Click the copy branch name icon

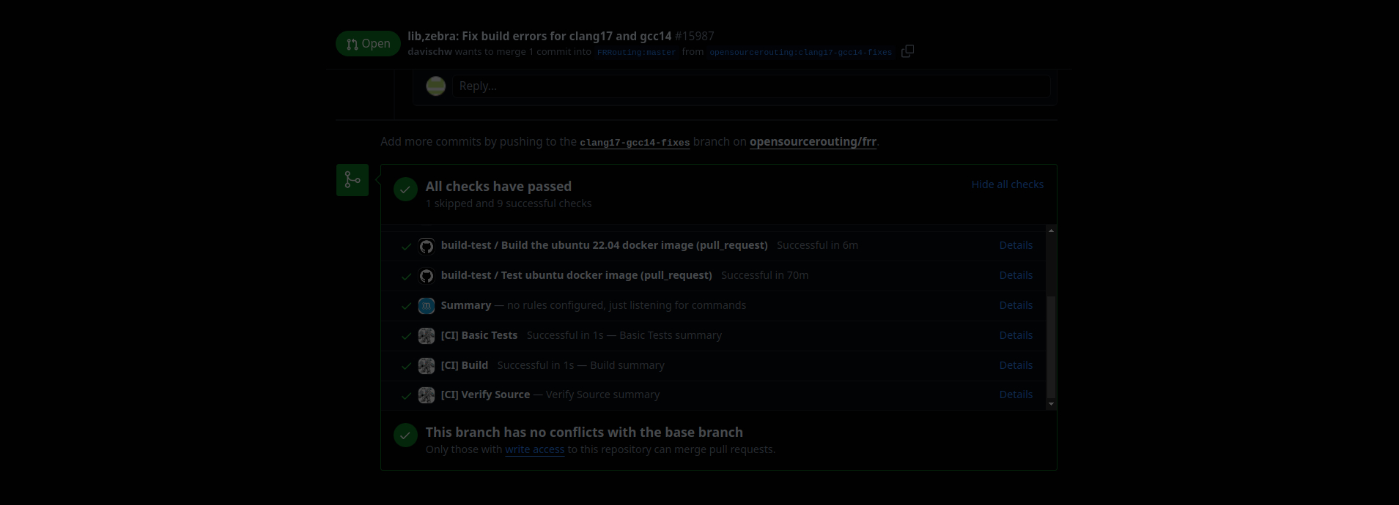coord(907,51)
